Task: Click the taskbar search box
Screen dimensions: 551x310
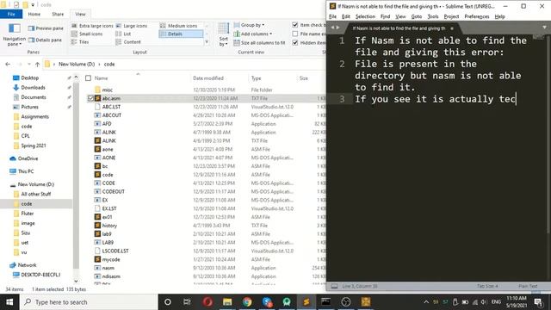Action: coord(89,302)
